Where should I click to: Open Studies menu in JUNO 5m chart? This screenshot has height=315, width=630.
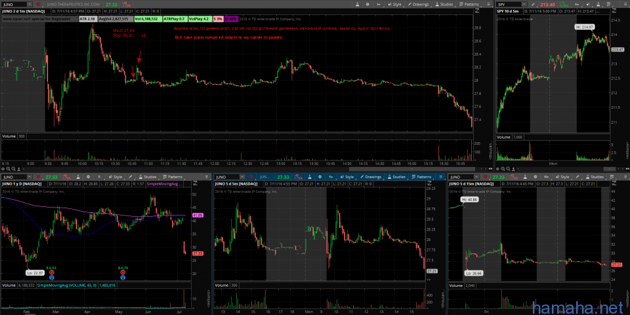click(x=396, y=177)
